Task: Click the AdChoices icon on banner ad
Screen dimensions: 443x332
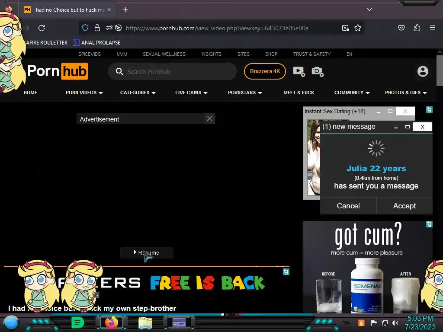Action: (286, 271)
